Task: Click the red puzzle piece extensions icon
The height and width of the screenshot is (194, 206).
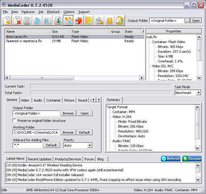Action: click(78, 20)
